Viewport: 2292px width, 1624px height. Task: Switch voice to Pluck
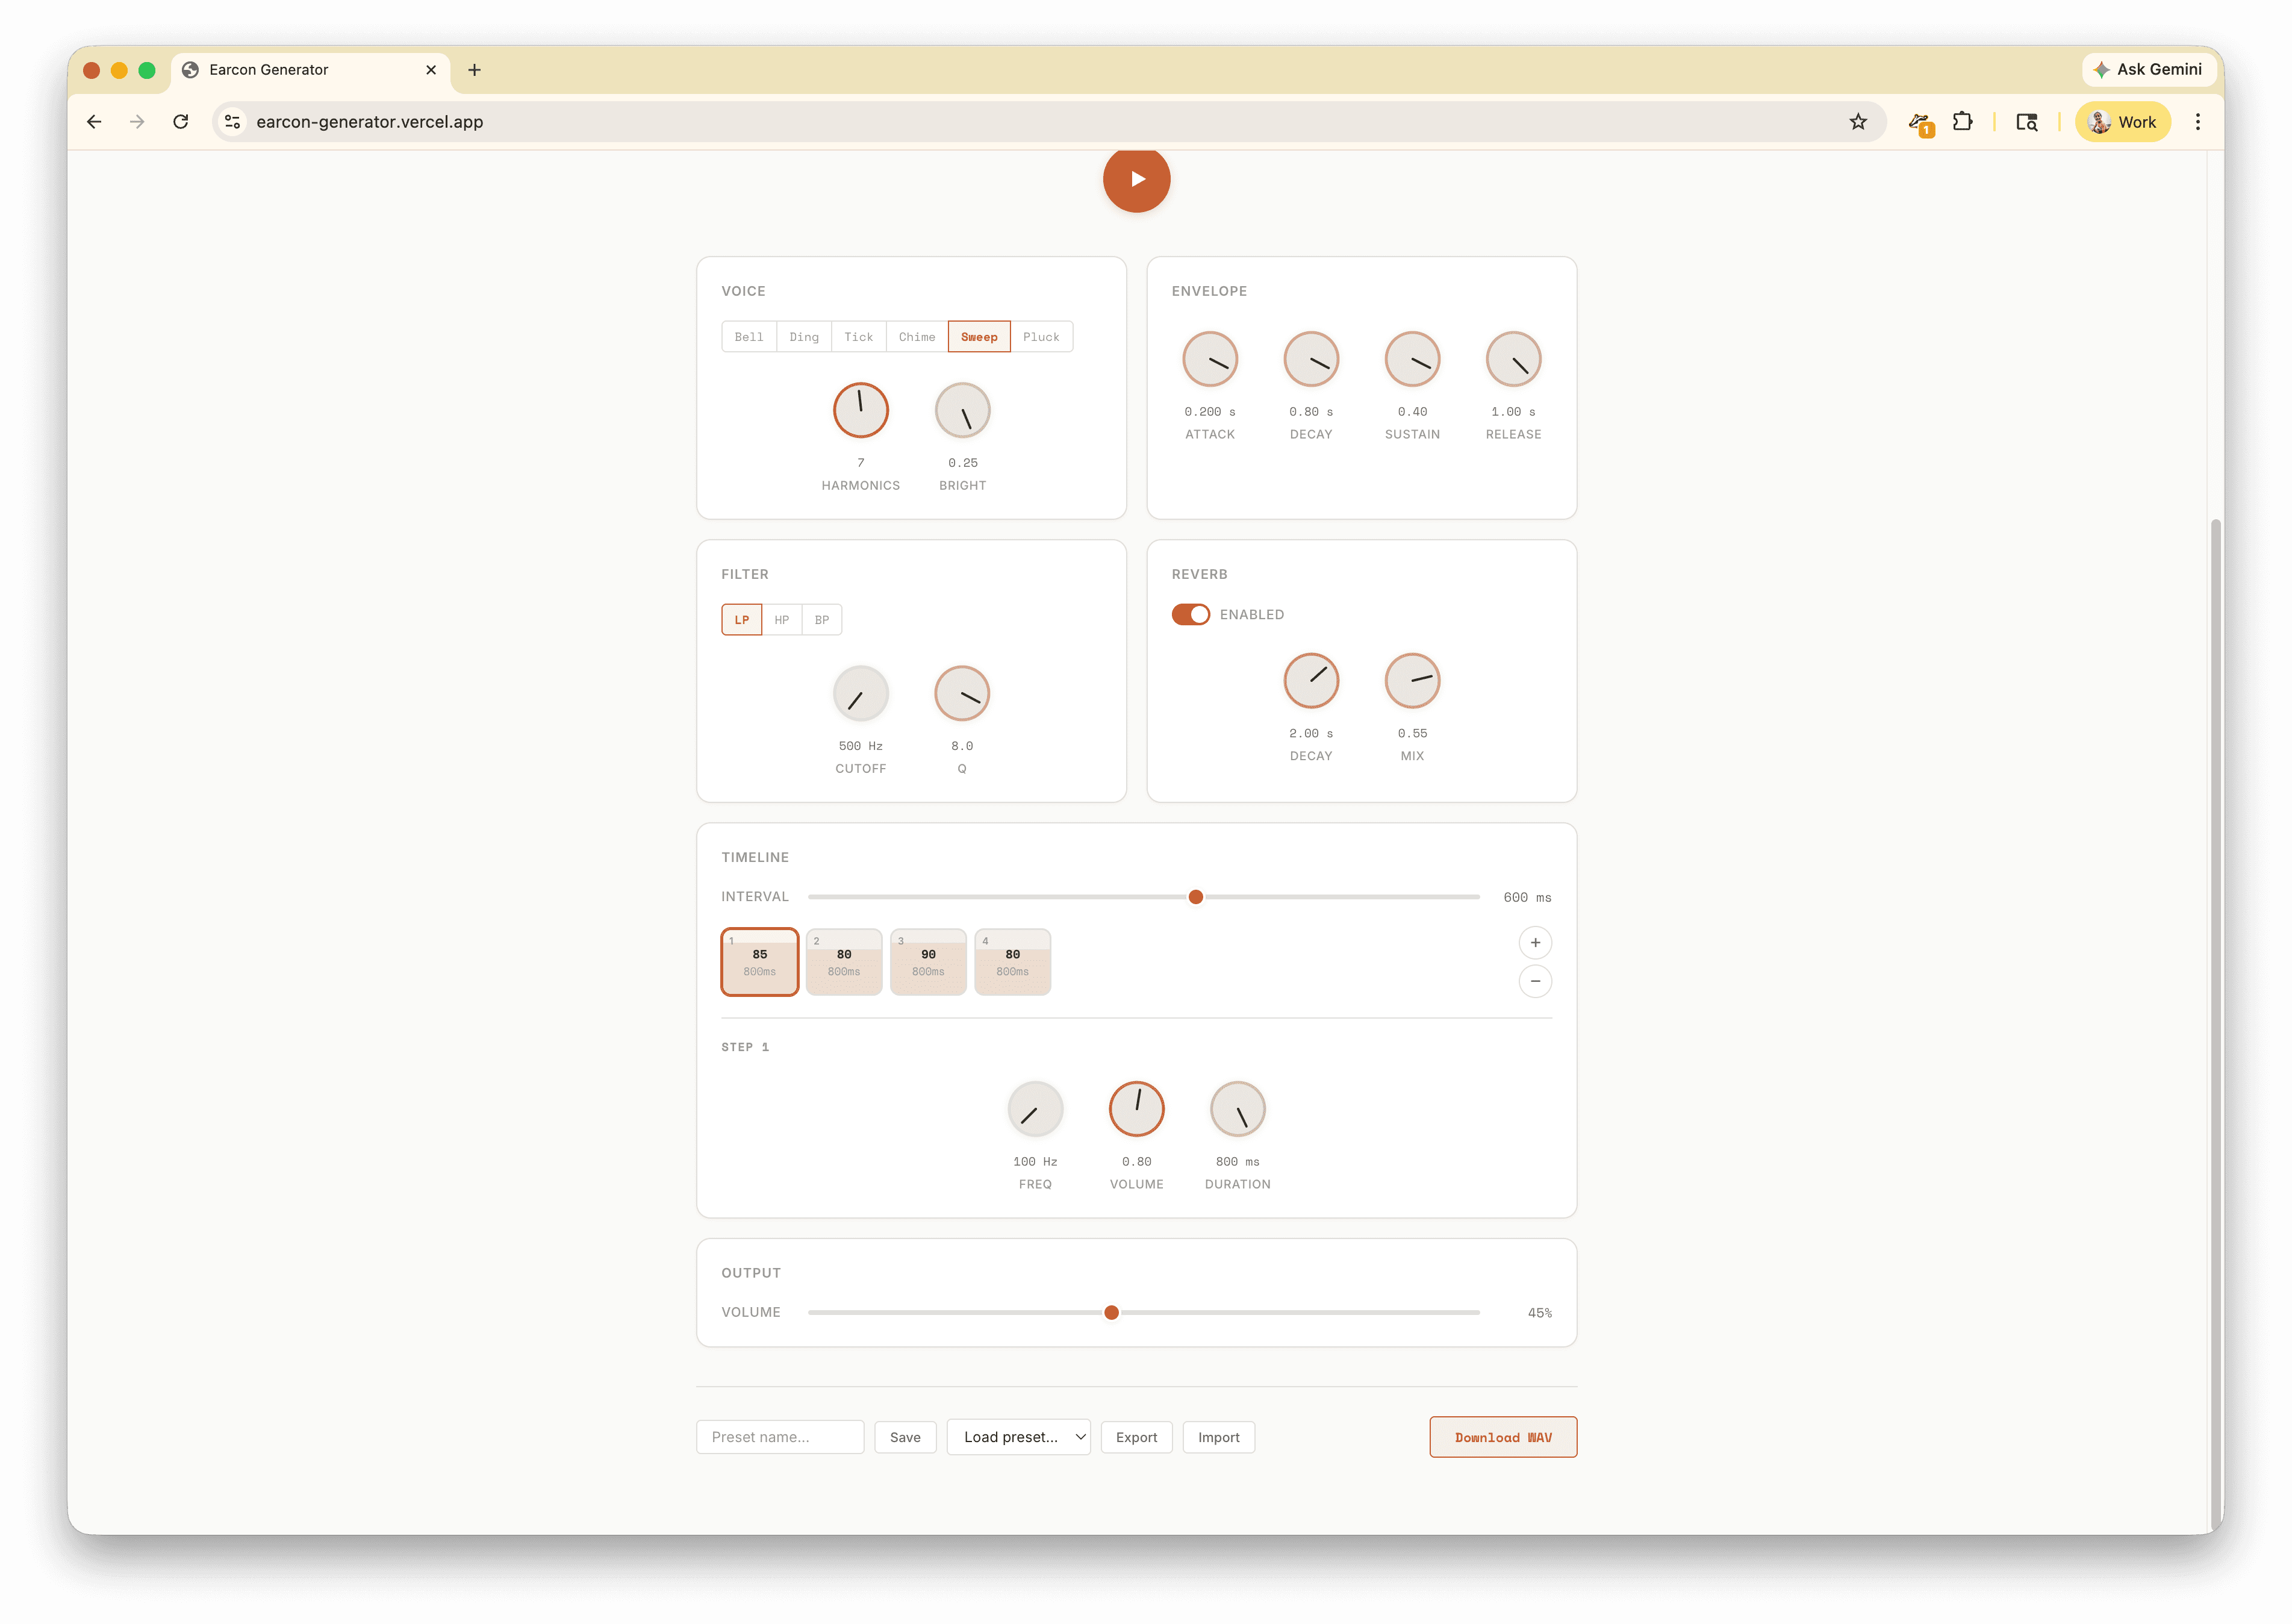(x=1042, y=336)
